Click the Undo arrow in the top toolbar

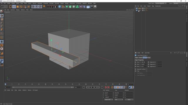(3, 7)
